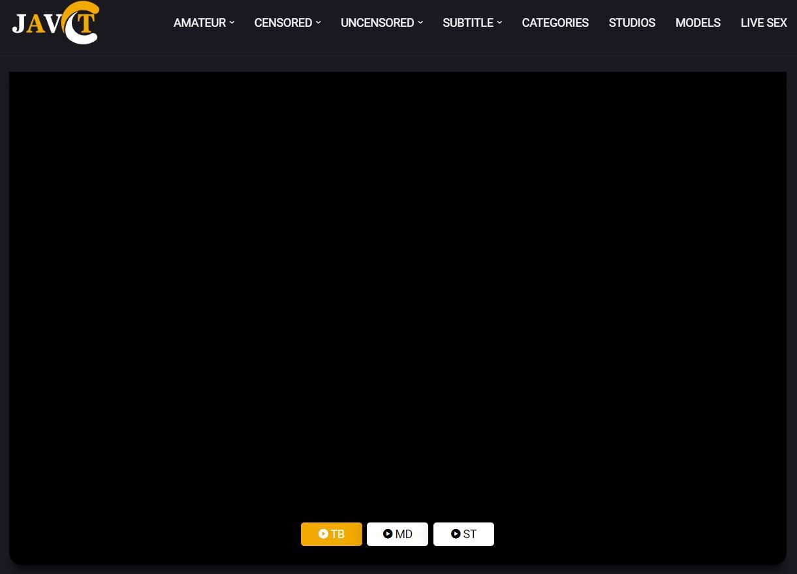The height and width of the screenshot is (574, 797).
Task: Expand the chevron beside UNCENSORED
Action: [x=420, y=22]
